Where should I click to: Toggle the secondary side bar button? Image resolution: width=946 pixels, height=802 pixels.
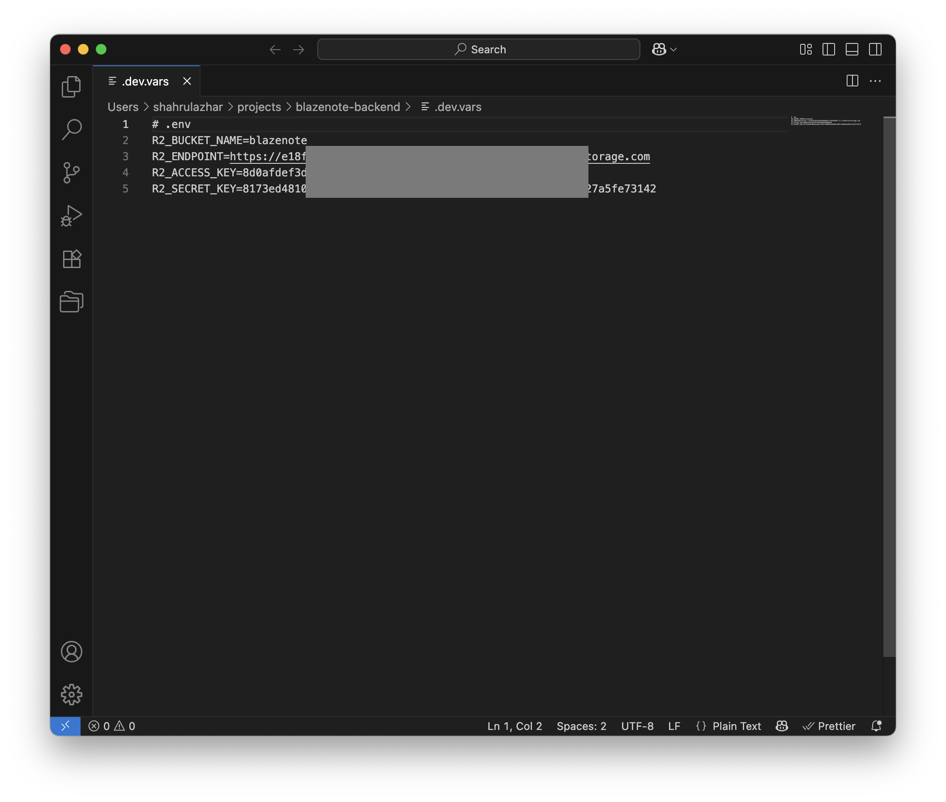pos(875,49)
